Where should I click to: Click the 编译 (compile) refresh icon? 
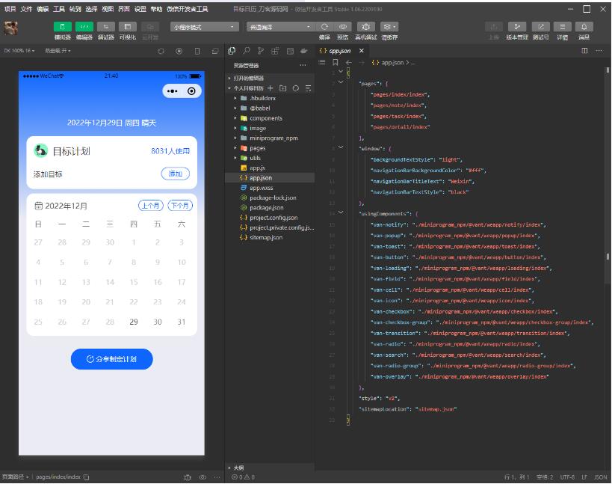pos(324,27)
